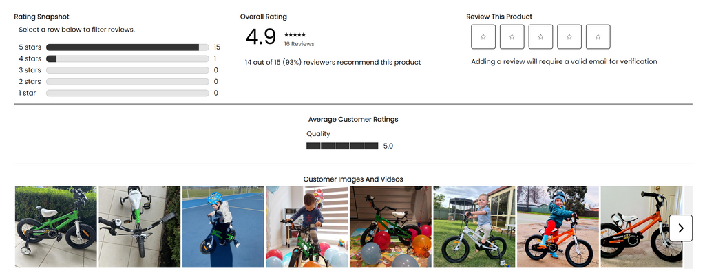Filter reviews by 5 stars row
Screen dimensions: 705x273
pyautogui.click(x=119, y=47)
